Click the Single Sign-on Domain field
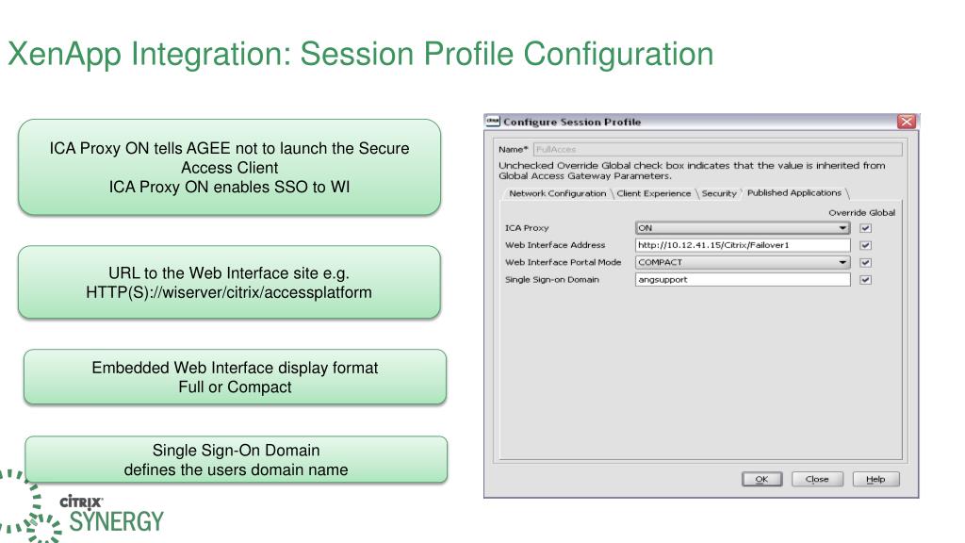Screen dimensions: 965x543 (x=743, y=279)
